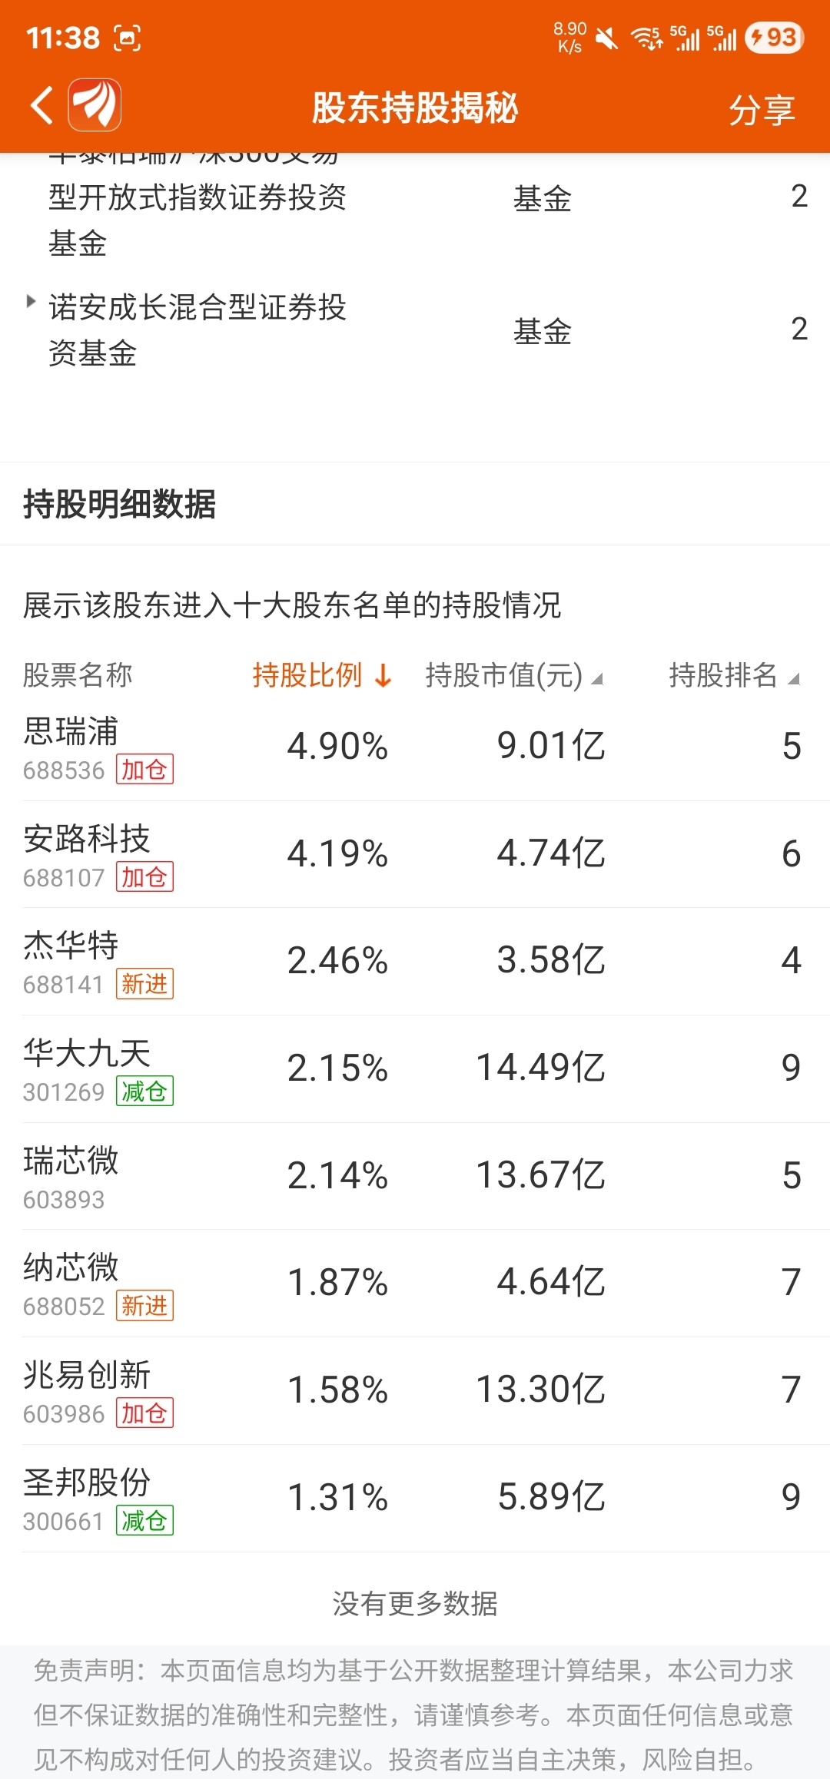Image resolution: width=830 pixels, height=1779 pixels.
Task: Expand the 诺安成长混合型证券投资基金 row triangle
Action: 31,301
